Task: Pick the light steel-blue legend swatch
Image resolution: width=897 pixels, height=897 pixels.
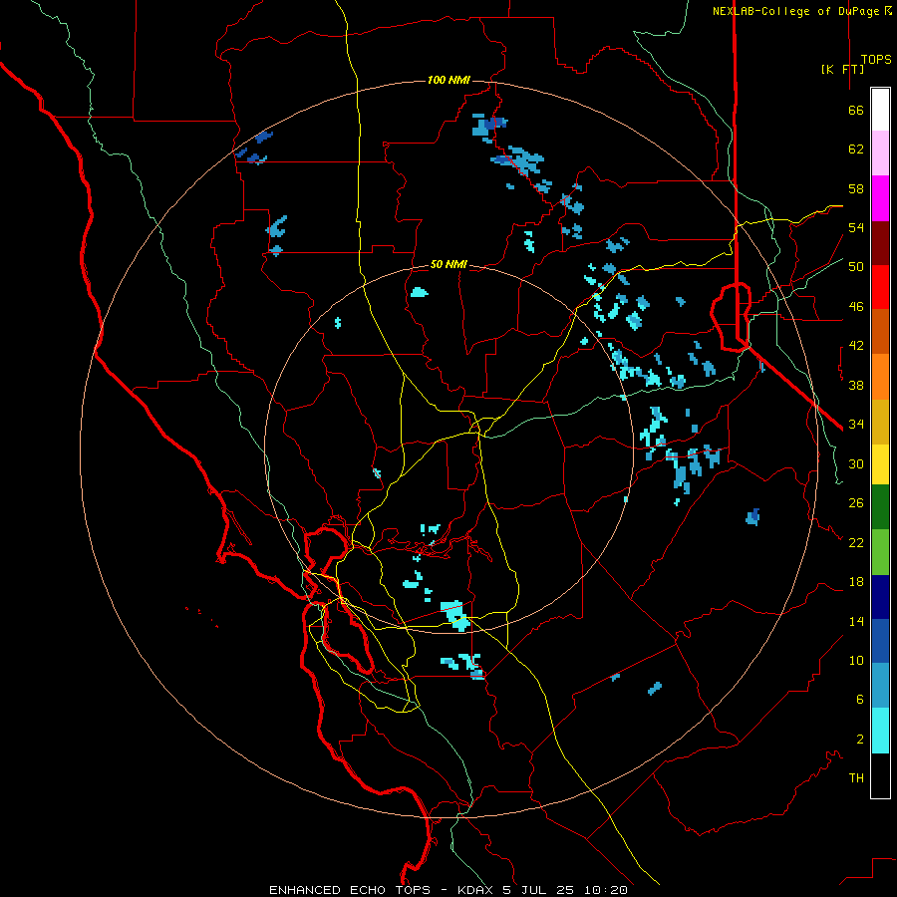Action: [x=880, y=686]
